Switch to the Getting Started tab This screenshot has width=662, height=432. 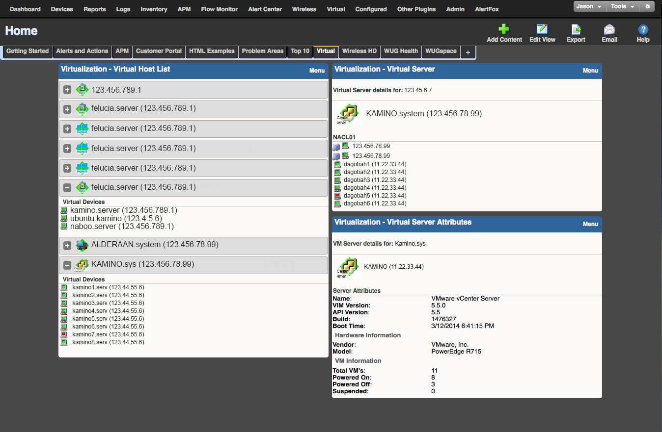pyautogui.click(x=28, y=51)
